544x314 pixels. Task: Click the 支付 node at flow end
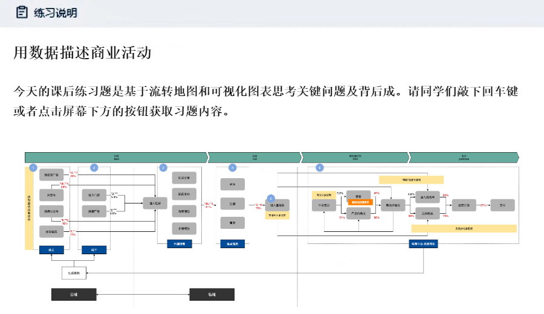(502, 205)
